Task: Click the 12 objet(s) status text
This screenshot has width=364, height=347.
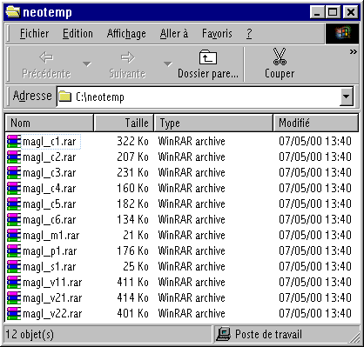Action: tap(30, 335)
